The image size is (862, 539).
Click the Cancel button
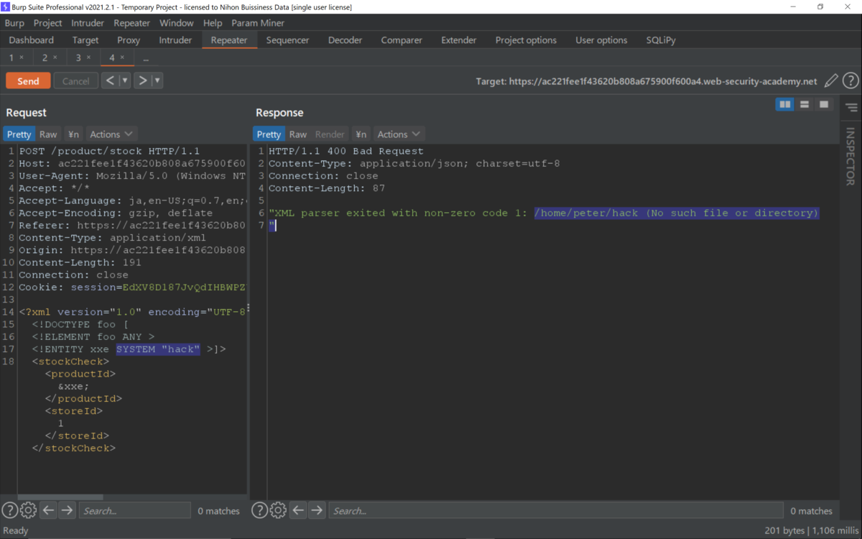coord(75,80)
